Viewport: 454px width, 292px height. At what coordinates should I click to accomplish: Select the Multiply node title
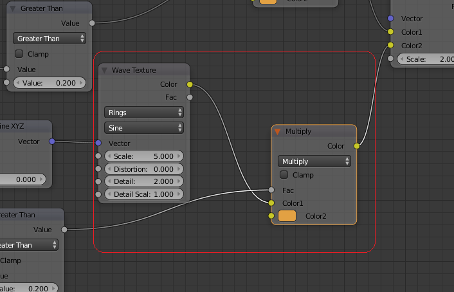[298, 131]
